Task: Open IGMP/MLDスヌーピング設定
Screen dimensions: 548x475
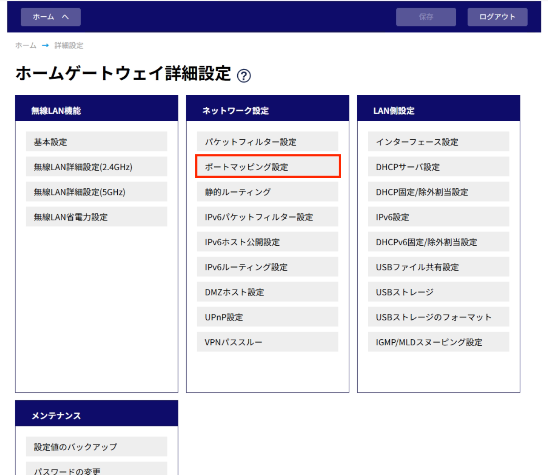Action: point(439,342)
